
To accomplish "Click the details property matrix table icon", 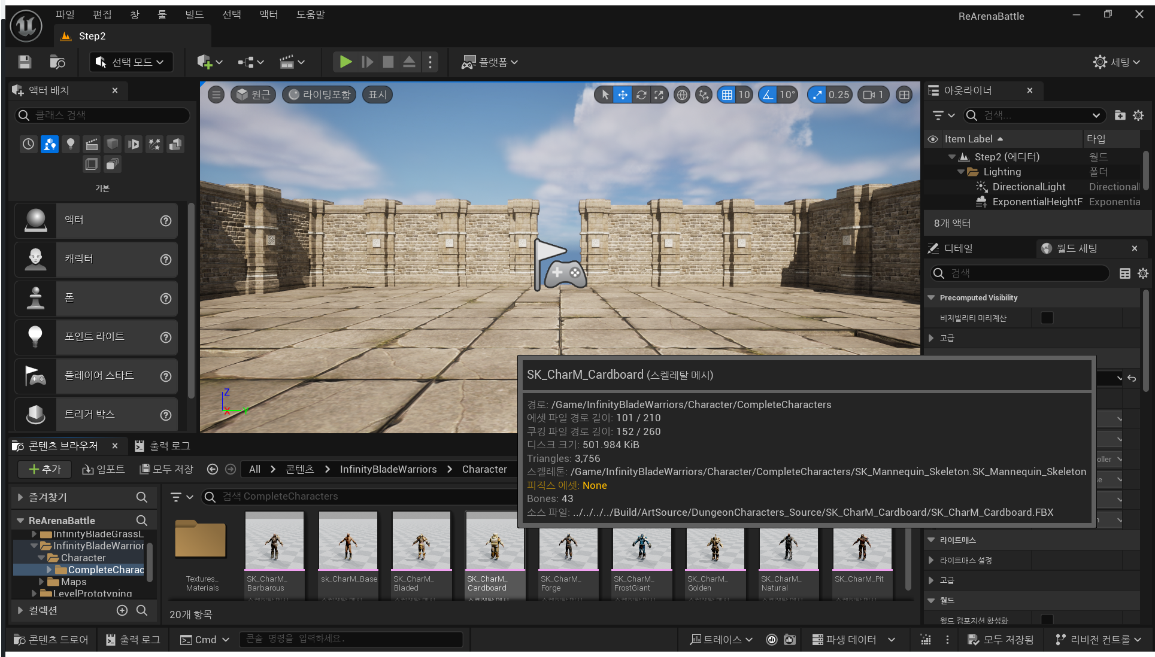I will pyautogui.click(x=1125, y=273).
